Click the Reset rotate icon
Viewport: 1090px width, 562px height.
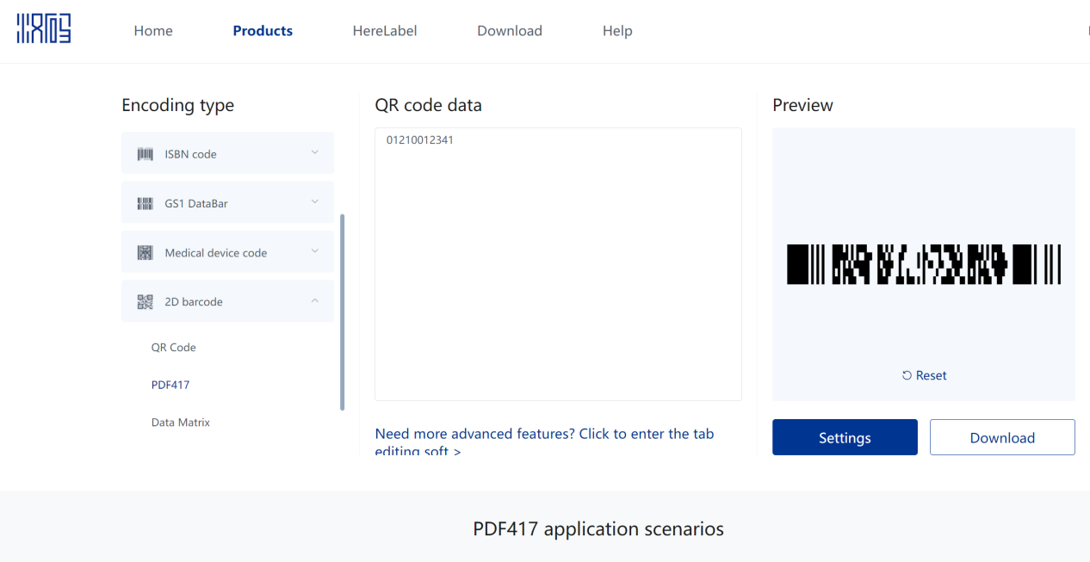pyautogui.click(x=907, y=375)
